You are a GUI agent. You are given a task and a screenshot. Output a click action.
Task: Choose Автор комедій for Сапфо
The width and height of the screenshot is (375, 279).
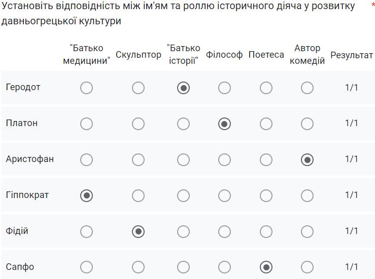(x=307, y=267)
